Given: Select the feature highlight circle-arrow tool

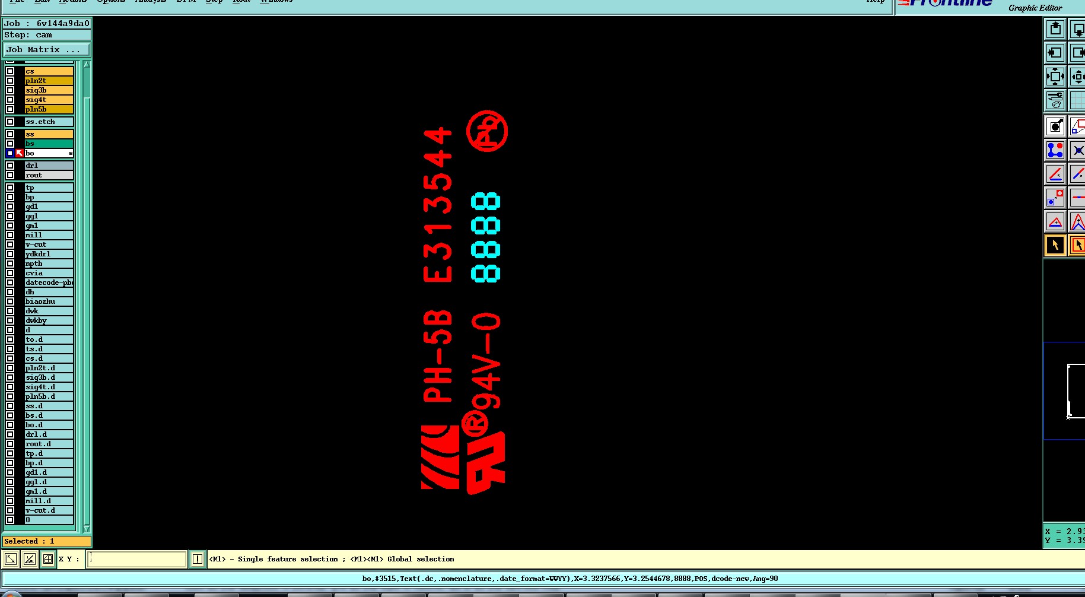Looking at the screenshot, I should tap(1055, 126).
